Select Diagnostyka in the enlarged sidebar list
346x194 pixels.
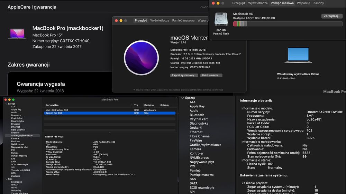pos(199,123)
